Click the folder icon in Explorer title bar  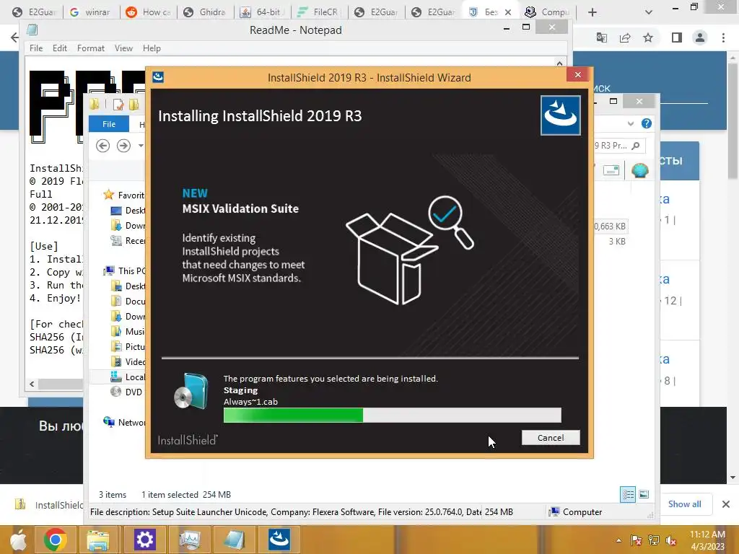[95, 104]
